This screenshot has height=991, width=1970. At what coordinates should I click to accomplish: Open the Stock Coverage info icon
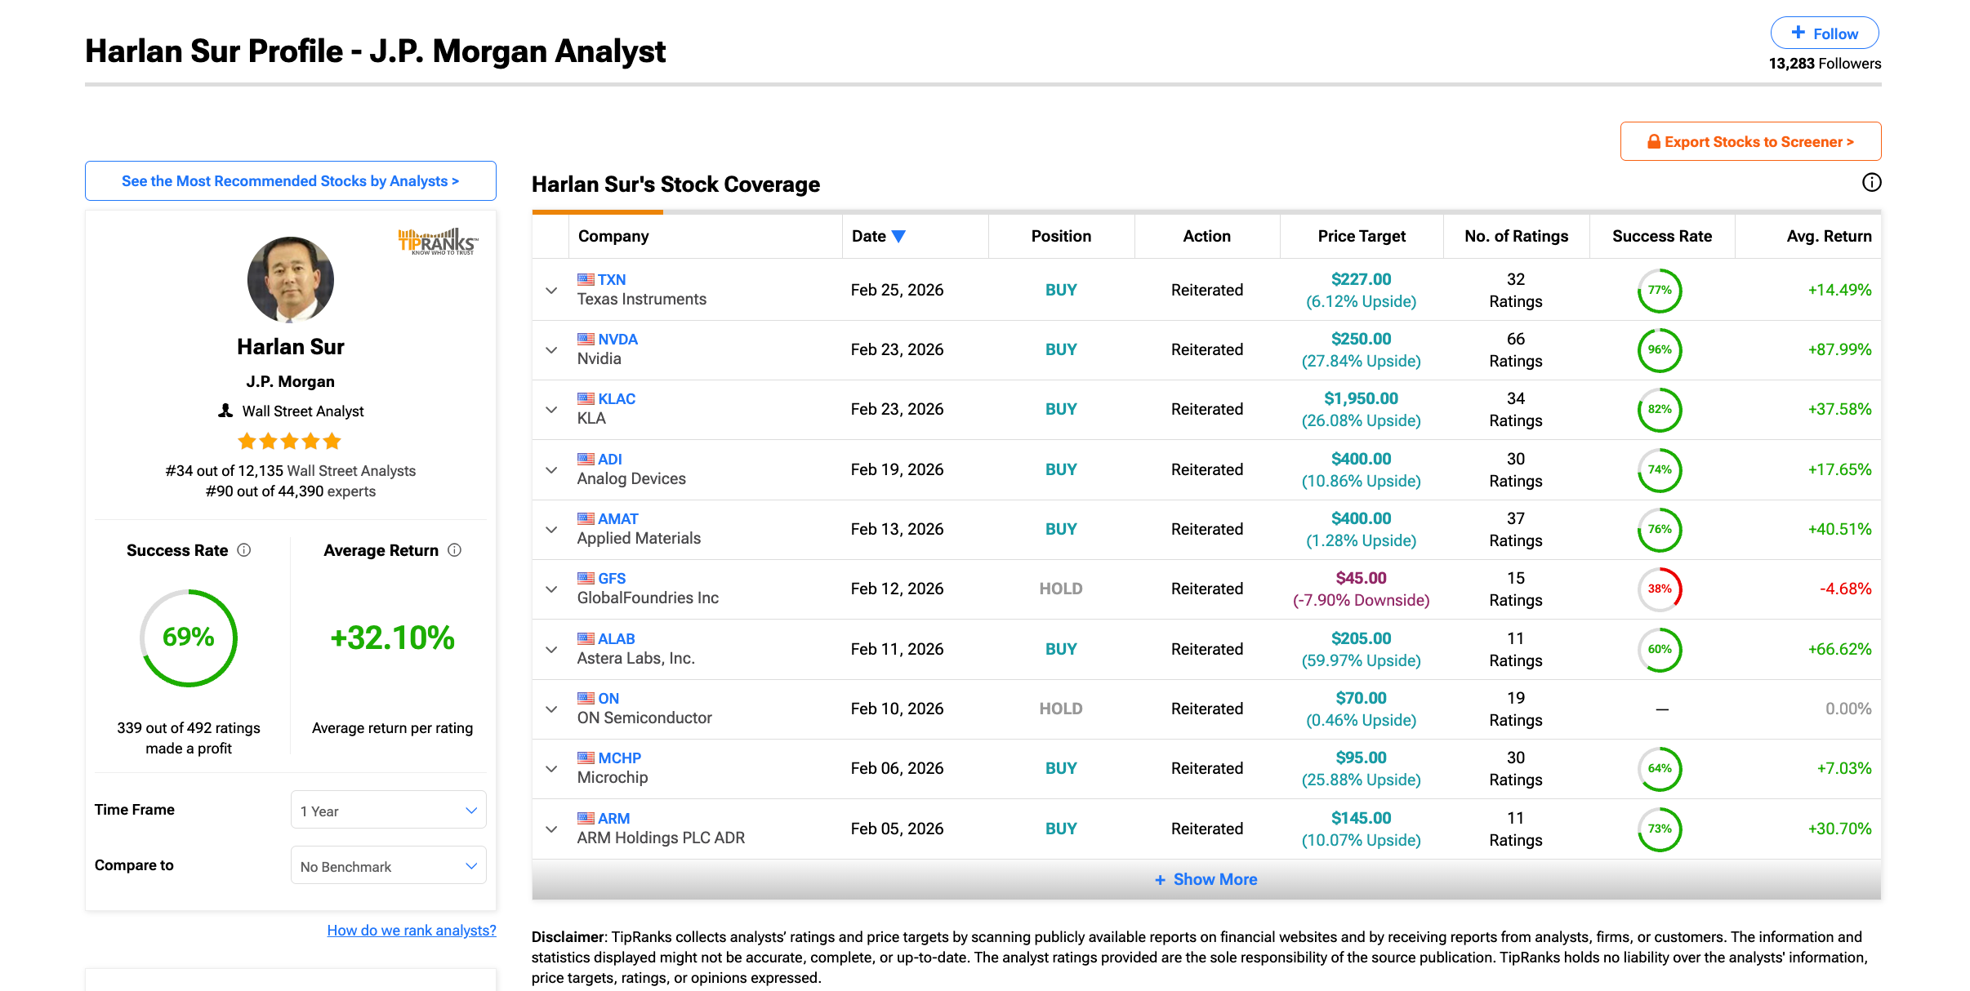pos(1871,183)
